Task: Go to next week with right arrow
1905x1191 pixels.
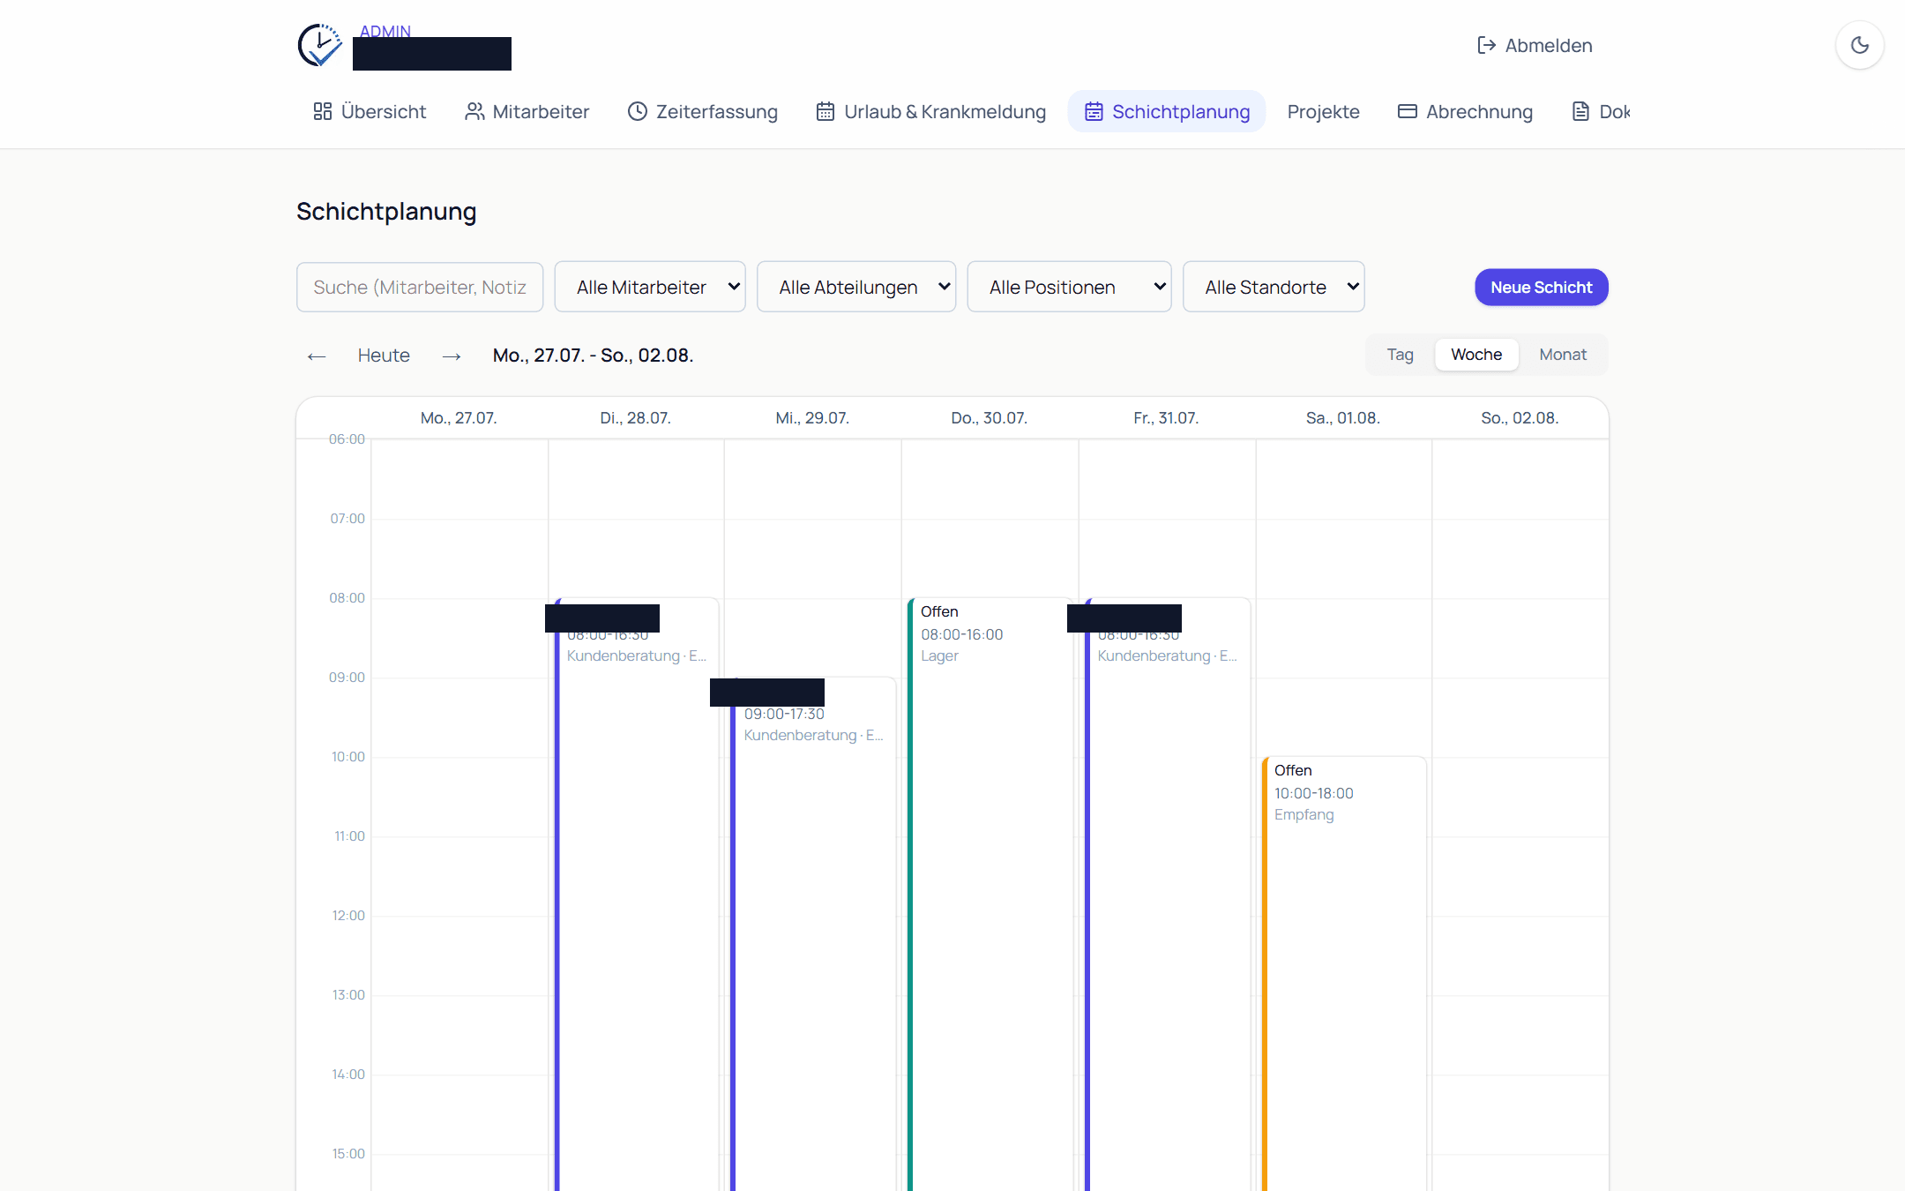Action: [452, 356]
